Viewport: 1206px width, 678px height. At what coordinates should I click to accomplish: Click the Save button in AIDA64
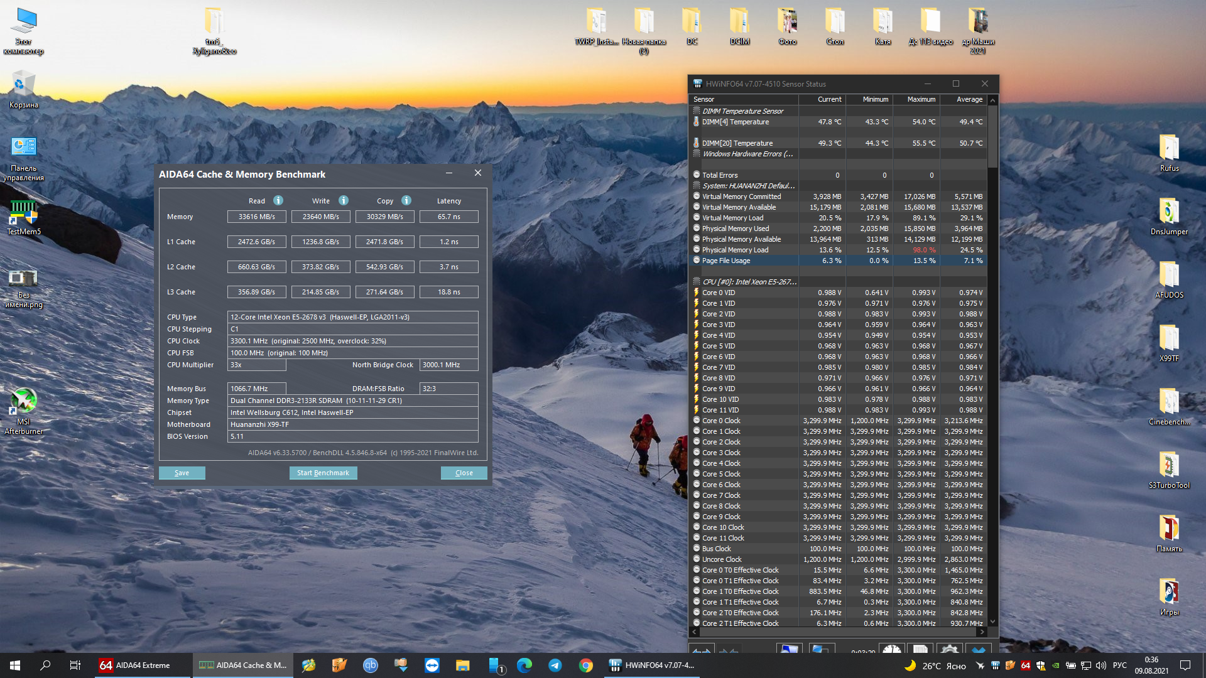tap(182, 473)
